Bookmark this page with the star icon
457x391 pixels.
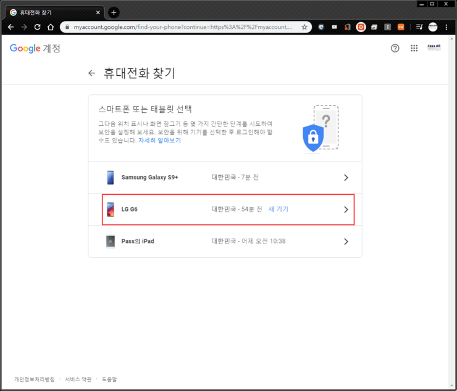pyautogui.click(x=304, y=27)
